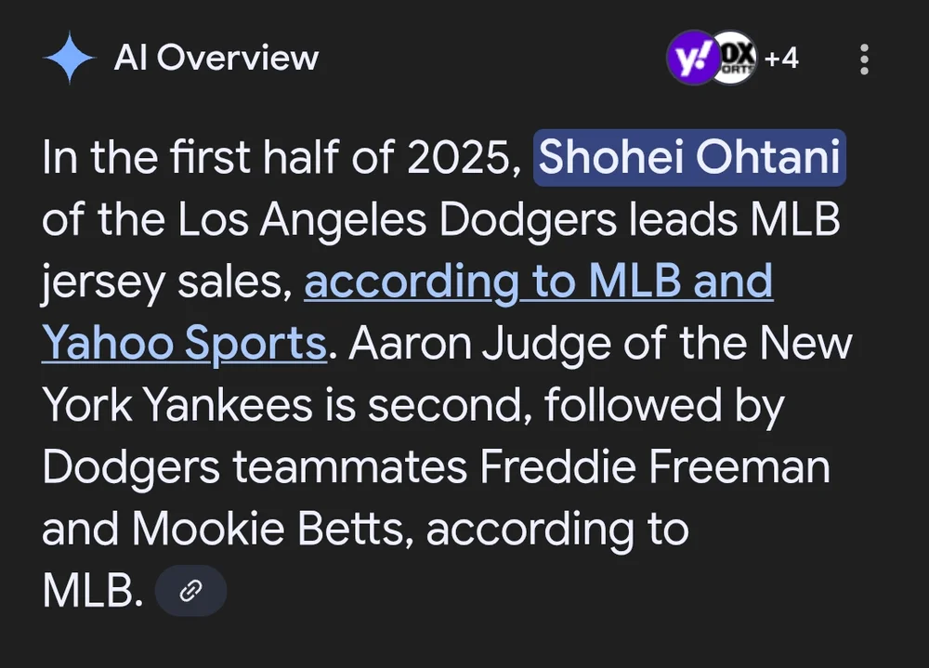Click the AI Overview heading text
Viewport: 929px width, 668px height.
[216, 58]
